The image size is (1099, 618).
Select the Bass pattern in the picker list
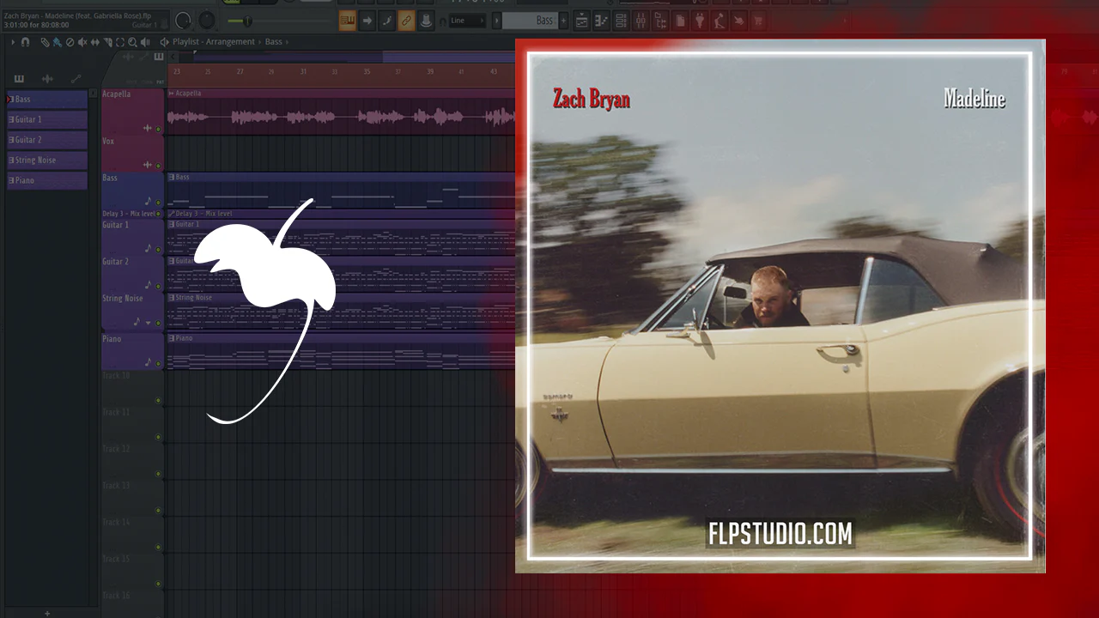(x=47, y=99)
